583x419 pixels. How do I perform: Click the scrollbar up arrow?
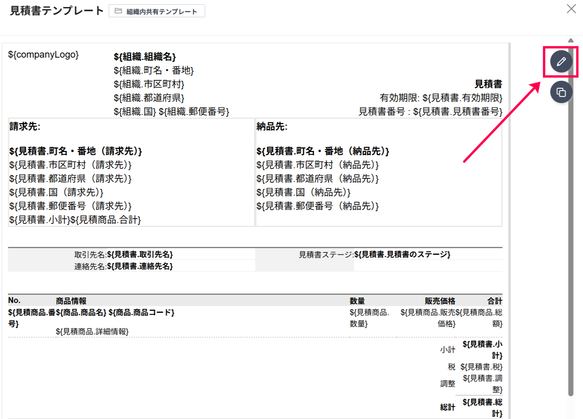tap(571, 40)
